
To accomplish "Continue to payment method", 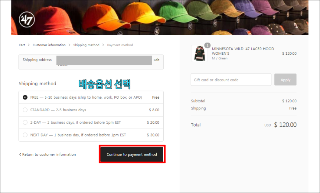I will [x=132, y=154].
